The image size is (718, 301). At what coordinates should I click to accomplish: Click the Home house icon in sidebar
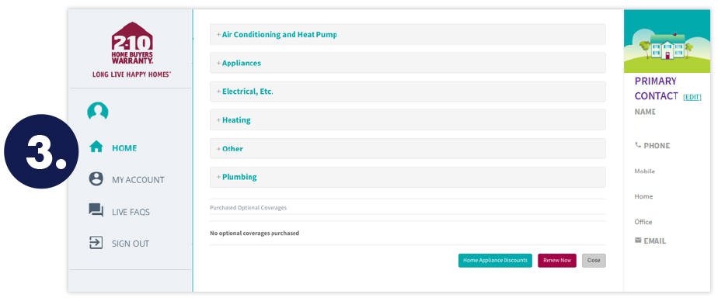tap(96, 147)
